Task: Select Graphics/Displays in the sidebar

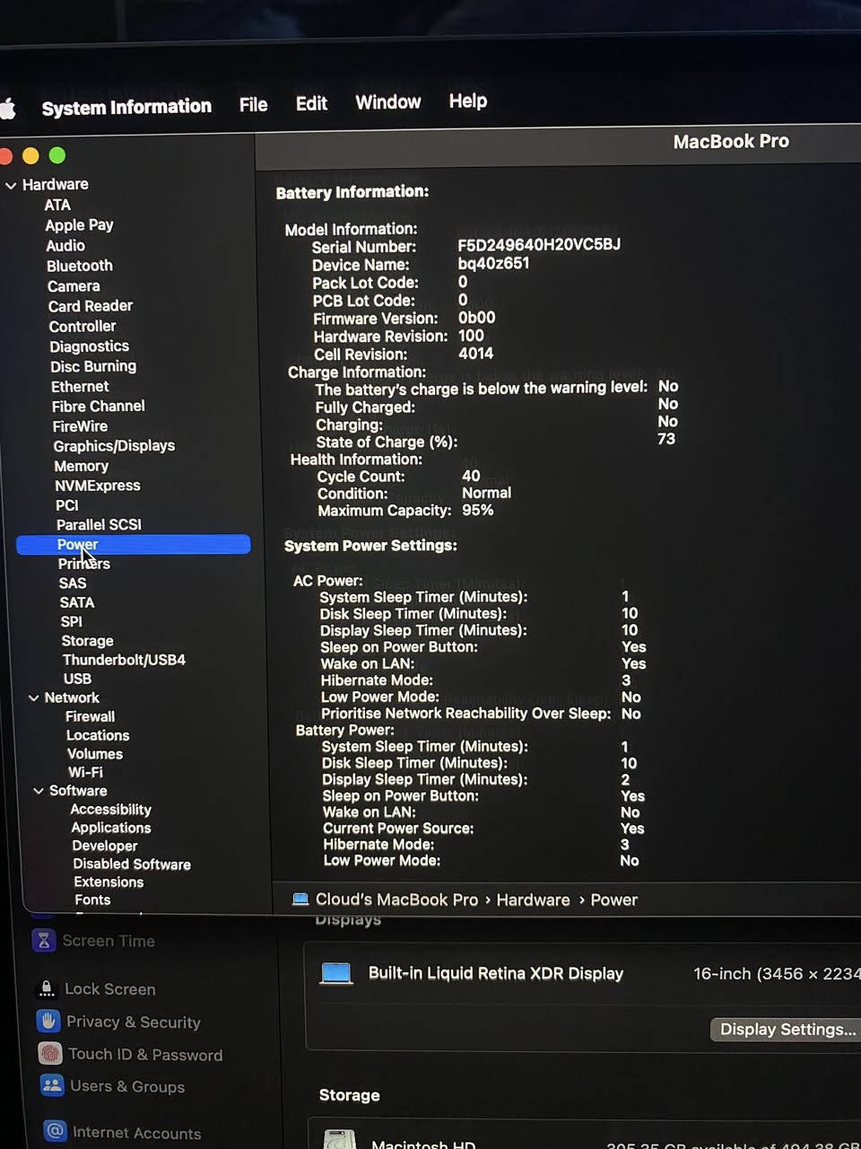Action: tap(114, 445)
